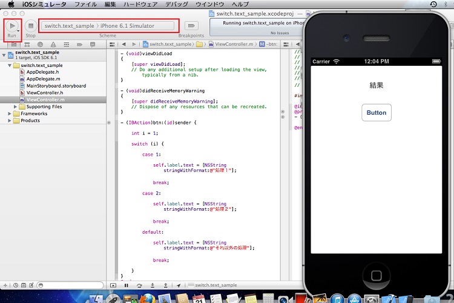
Task: Expand the Supporting Files folder
Action: click(15, 107)
